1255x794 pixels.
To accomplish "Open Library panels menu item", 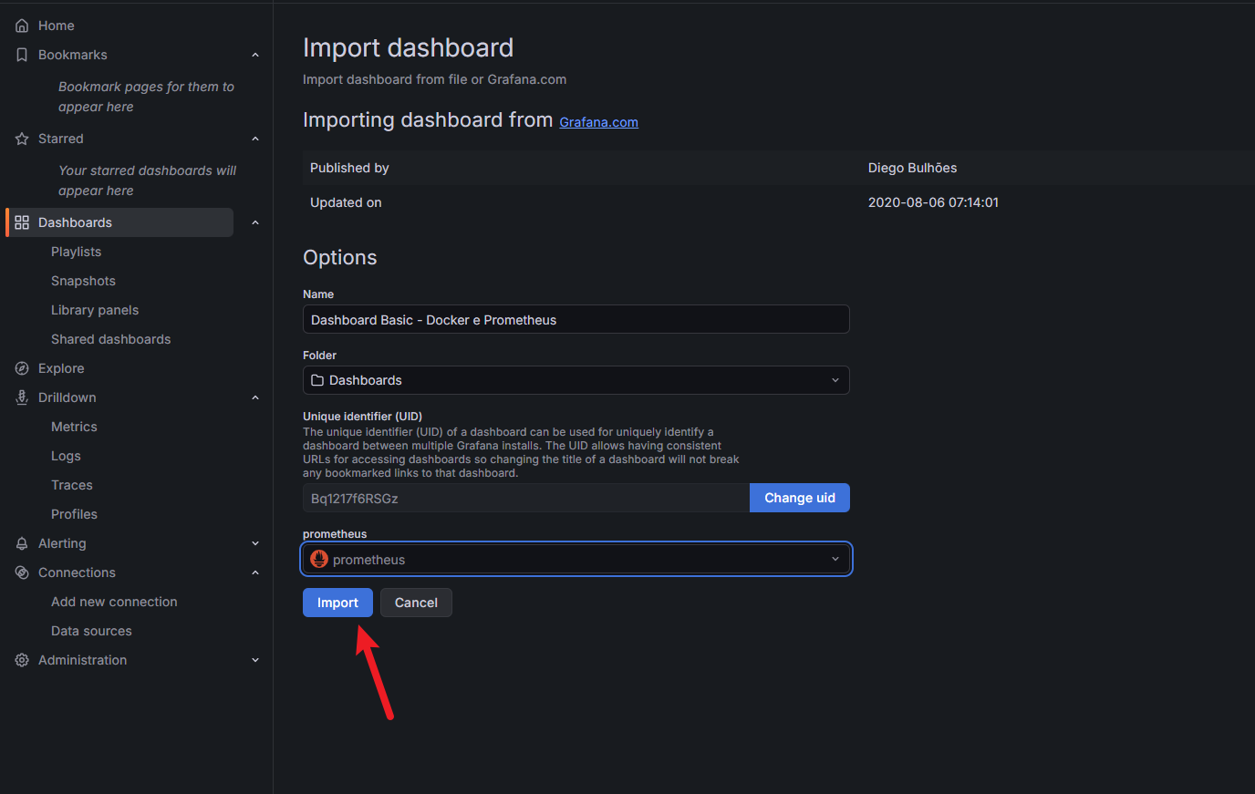I will point(95,310).
